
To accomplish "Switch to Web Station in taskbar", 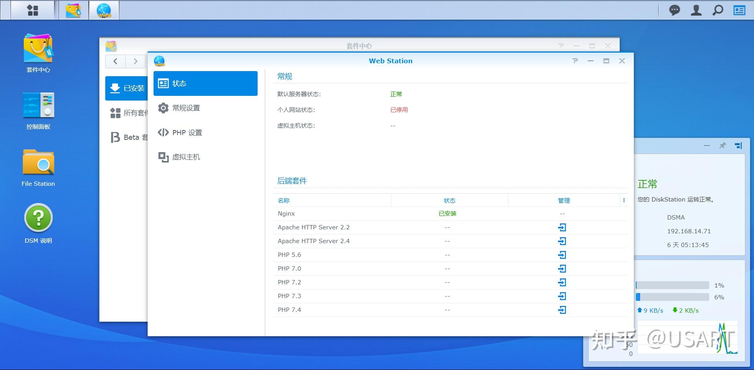I will [x=104, y=10].
